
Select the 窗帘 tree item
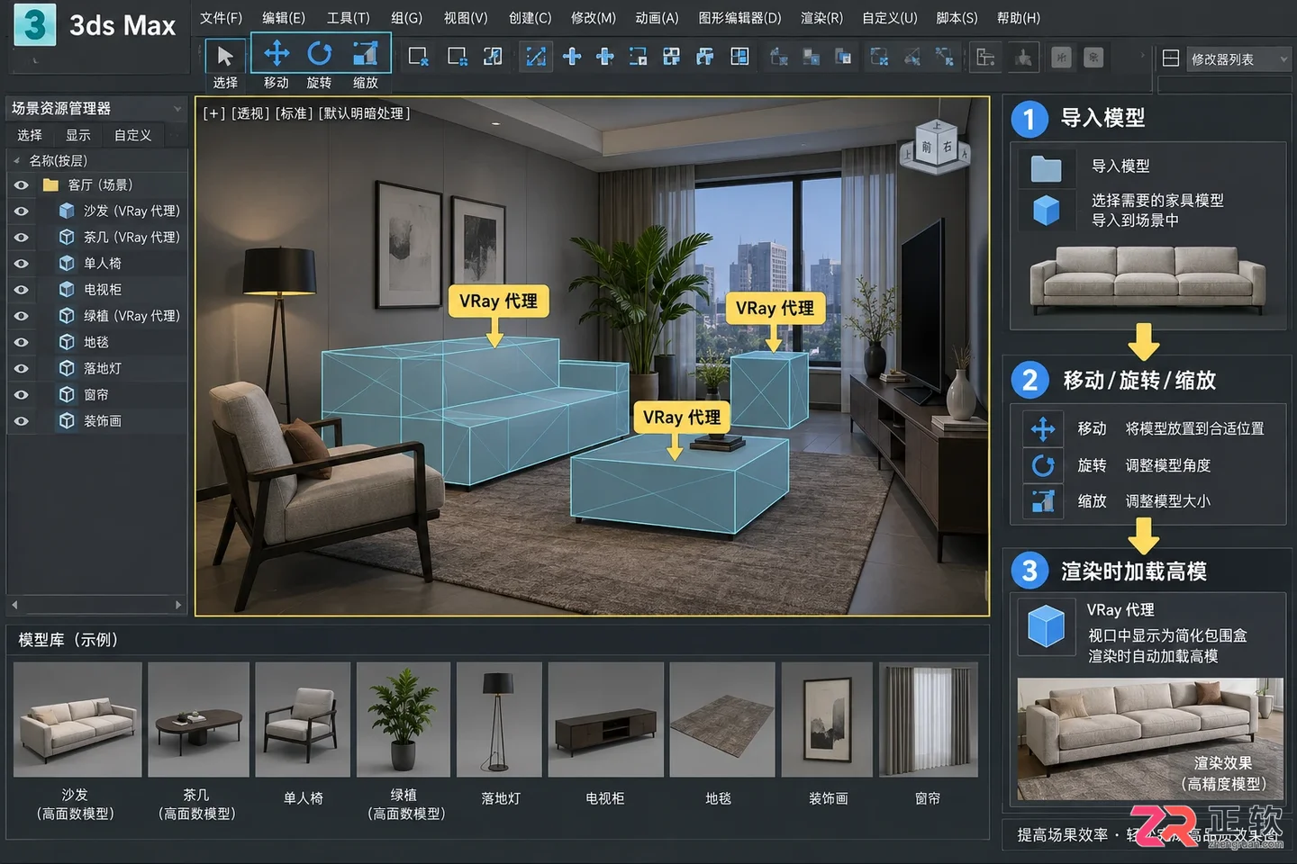(98, 395)
